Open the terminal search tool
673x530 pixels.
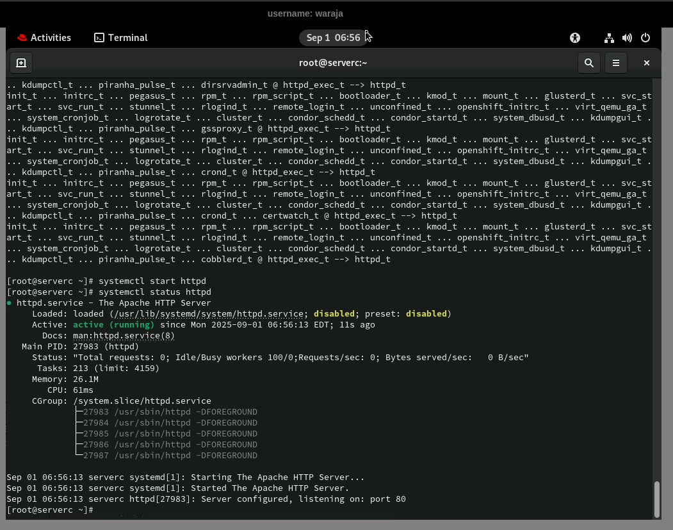(x=589, y=63)
